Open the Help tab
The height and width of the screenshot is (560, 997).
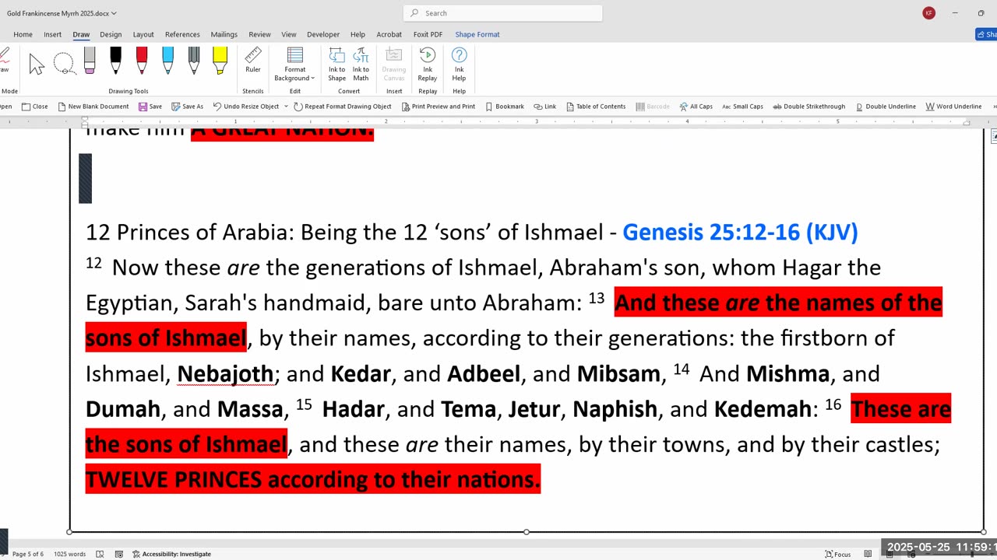(358, 34)
